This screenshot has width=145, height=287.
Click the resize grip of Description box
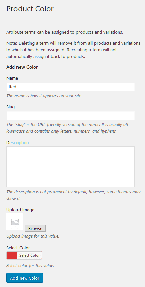[x=132, y=185]
